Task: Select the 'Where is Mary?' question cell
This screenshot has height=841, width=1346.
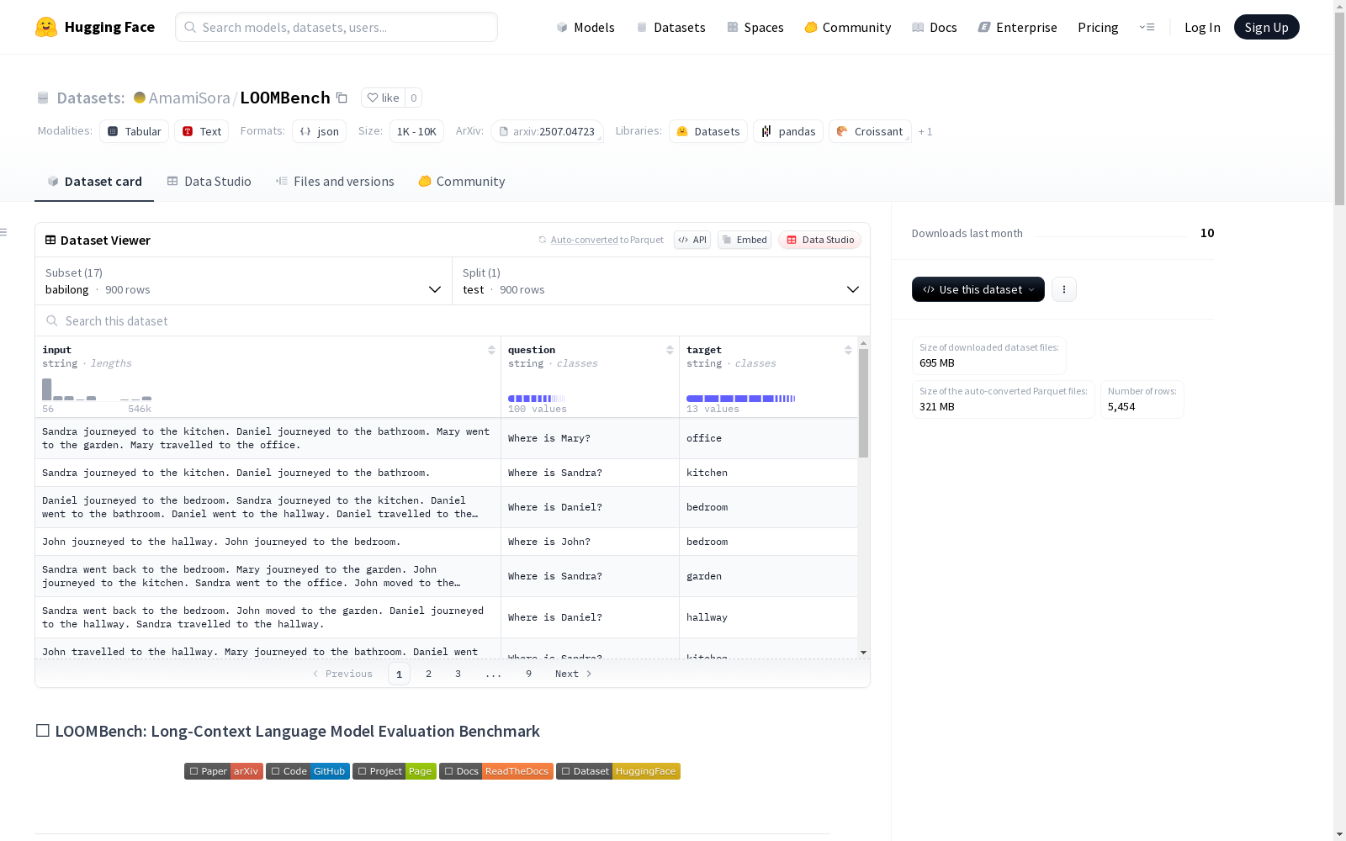Action: tap(590, 438)
